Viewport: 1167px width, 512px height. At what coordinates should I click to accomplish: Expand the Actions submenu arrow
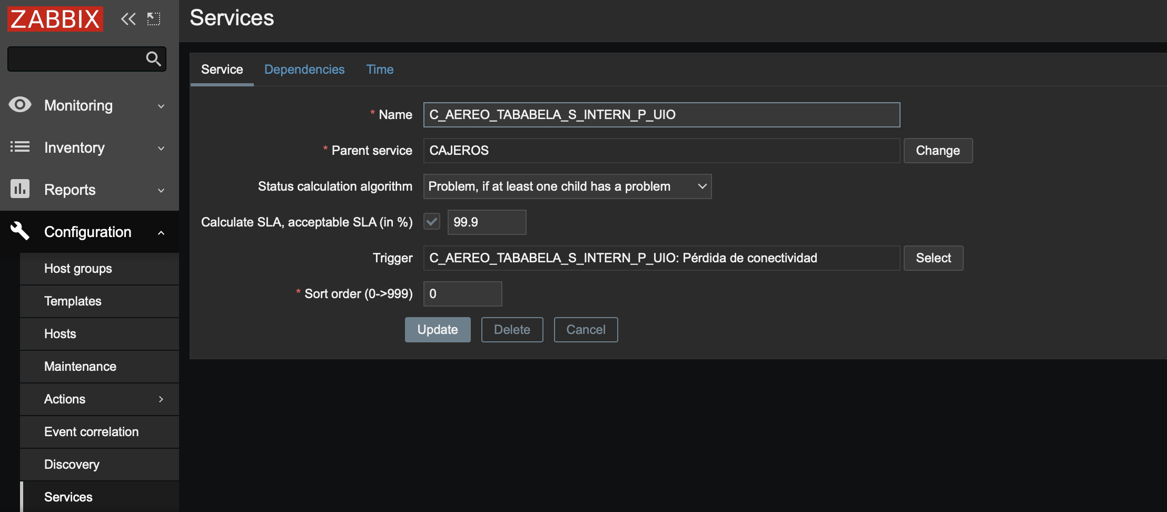coord(161,399)
